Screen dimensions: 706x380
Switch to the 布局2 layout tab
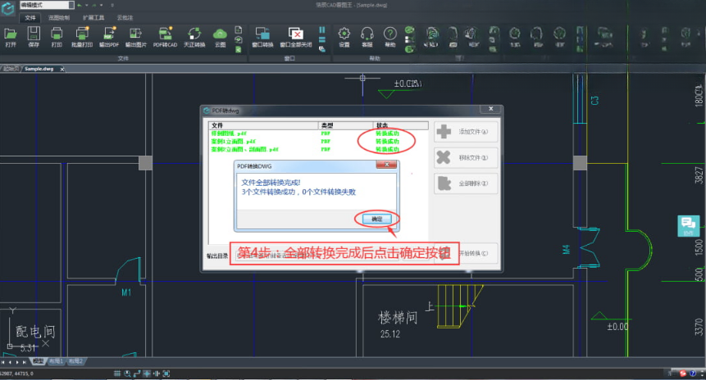point(75,361)
